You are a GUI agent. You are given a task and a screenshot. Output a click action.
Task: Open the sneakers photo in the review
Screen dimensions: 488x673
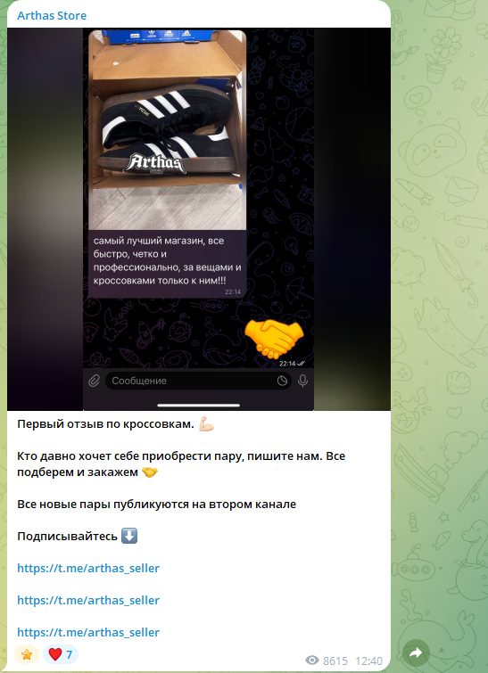168,130
